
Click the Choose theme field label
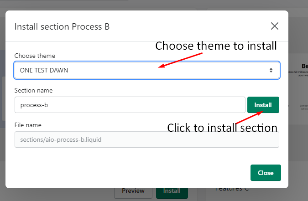tap(35, 56)
